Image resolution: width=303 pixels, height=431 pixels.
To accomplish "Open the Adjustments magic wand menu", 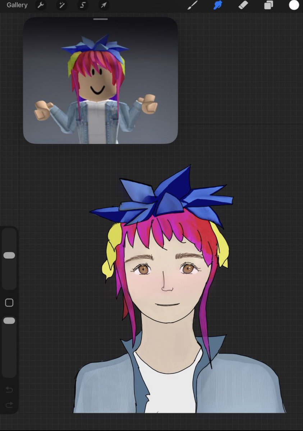I will click(61, 5).
